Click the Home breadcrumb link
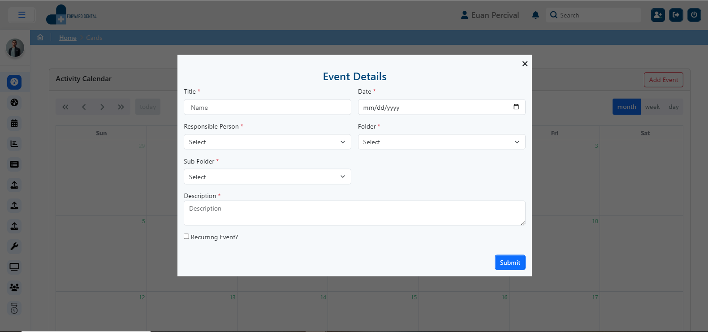The width and height of the screenshot is (708, 332). pos(68,38)
